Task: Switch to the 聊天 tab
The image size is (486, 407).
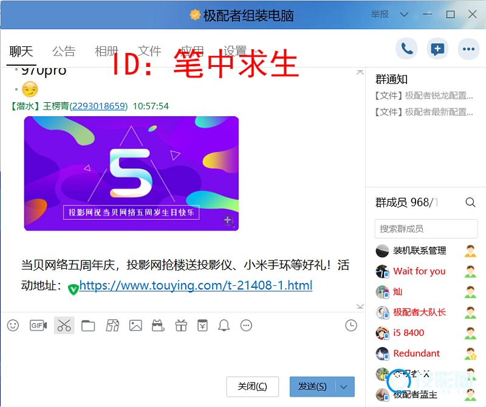Action: (x=21, y=51)
